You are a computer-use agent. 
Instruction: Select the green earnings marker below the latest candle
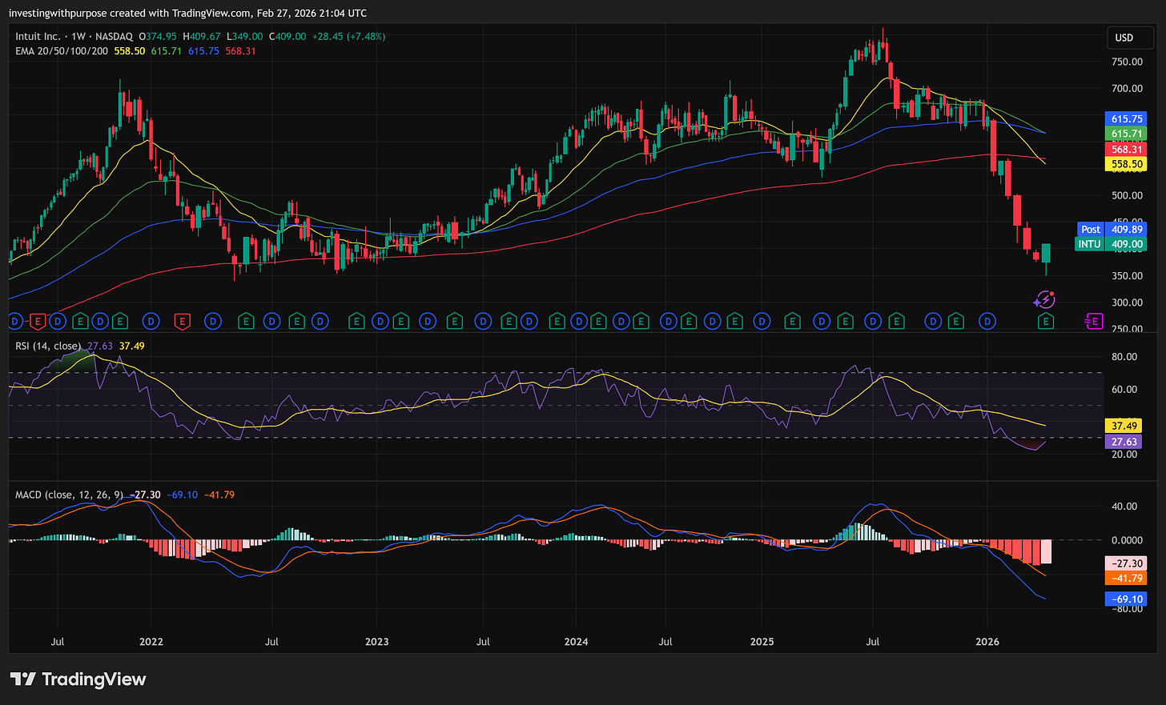pyautogui.click(x=1045, y=322)
